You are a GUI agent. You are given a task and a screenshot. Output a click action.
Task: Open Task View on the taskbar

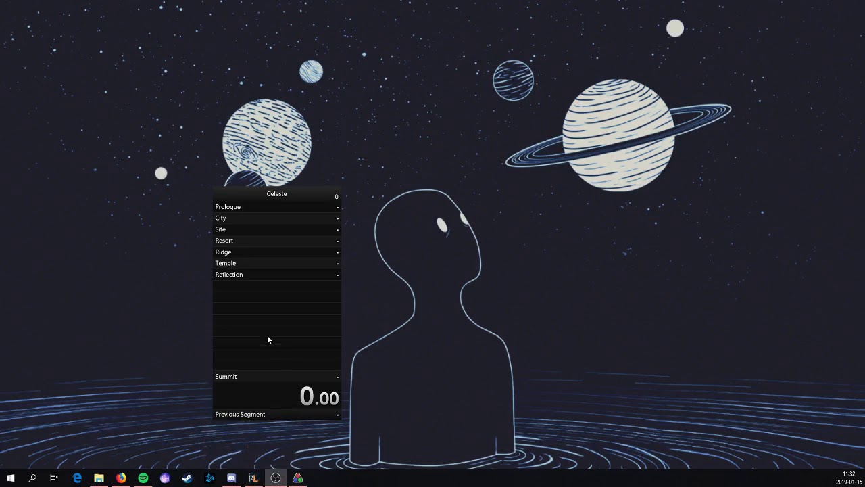coord(54,478)
